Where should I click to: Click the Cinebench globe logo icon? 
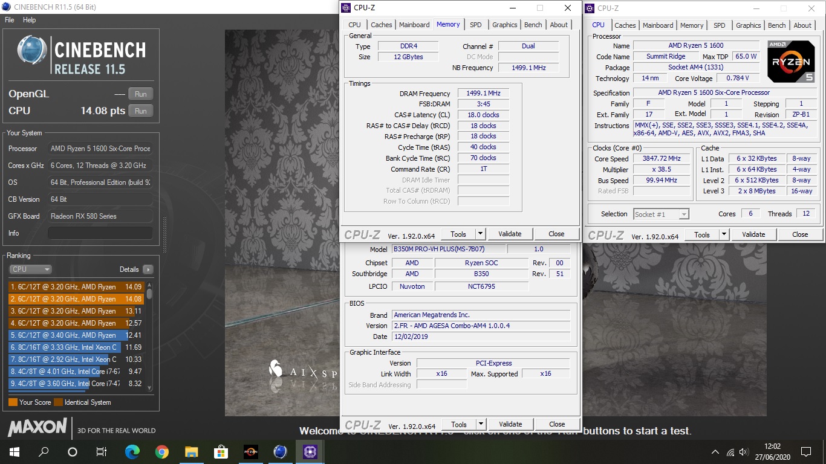point(33,51)
